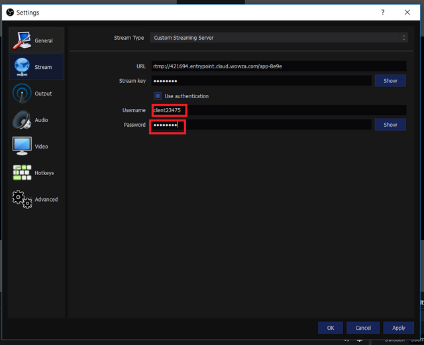Image resolution: width=424 pixels, height=345 pixels.
Task: Click the Stream Type dropdown arrows
Action: tap(403, 38)
